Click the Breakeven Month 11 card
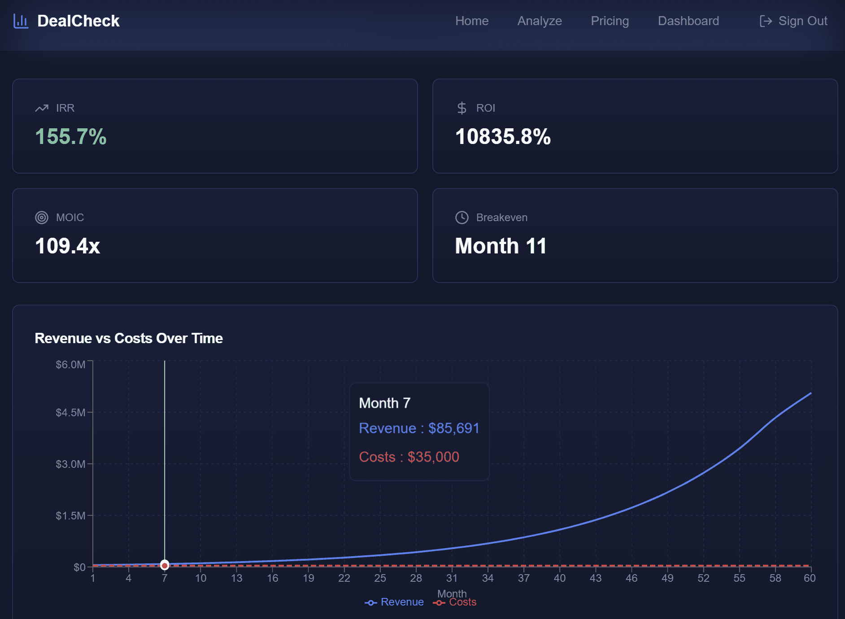This screenshot has width=845, height=619. [635, 235]
